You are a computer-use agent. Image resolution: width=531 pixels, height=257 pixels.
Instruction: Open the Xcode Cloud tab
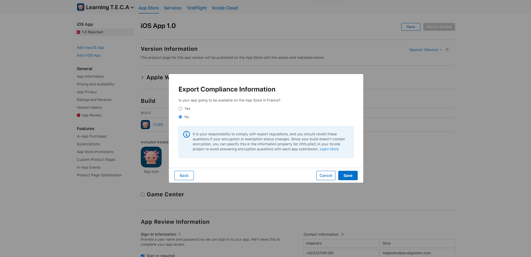(x=225, y=8)
